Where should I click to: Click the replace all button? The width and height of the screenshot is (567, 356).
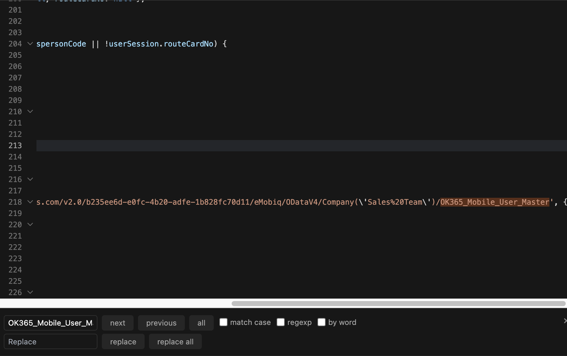pos(175,342)
